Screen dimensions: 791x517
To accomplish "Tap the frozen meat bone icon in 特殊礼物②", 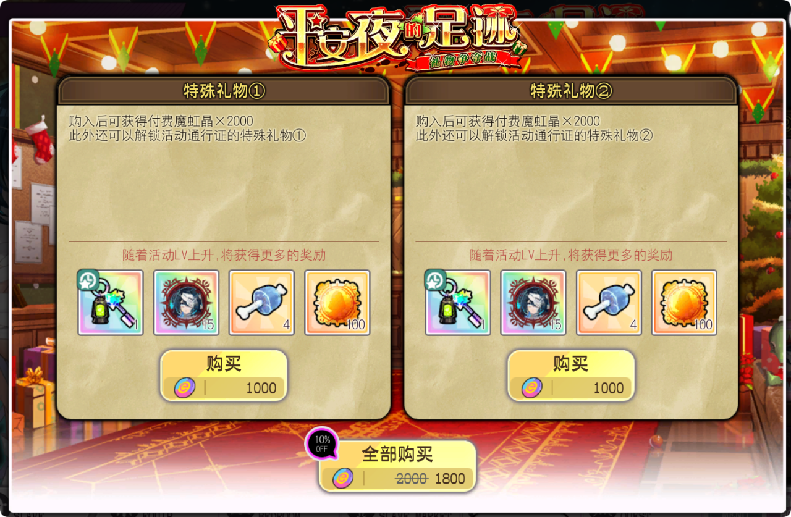I will click(609, 303).
